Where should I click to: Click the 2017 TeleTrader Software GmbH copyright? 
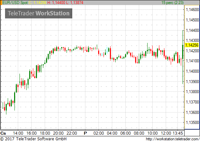(33, 139)
